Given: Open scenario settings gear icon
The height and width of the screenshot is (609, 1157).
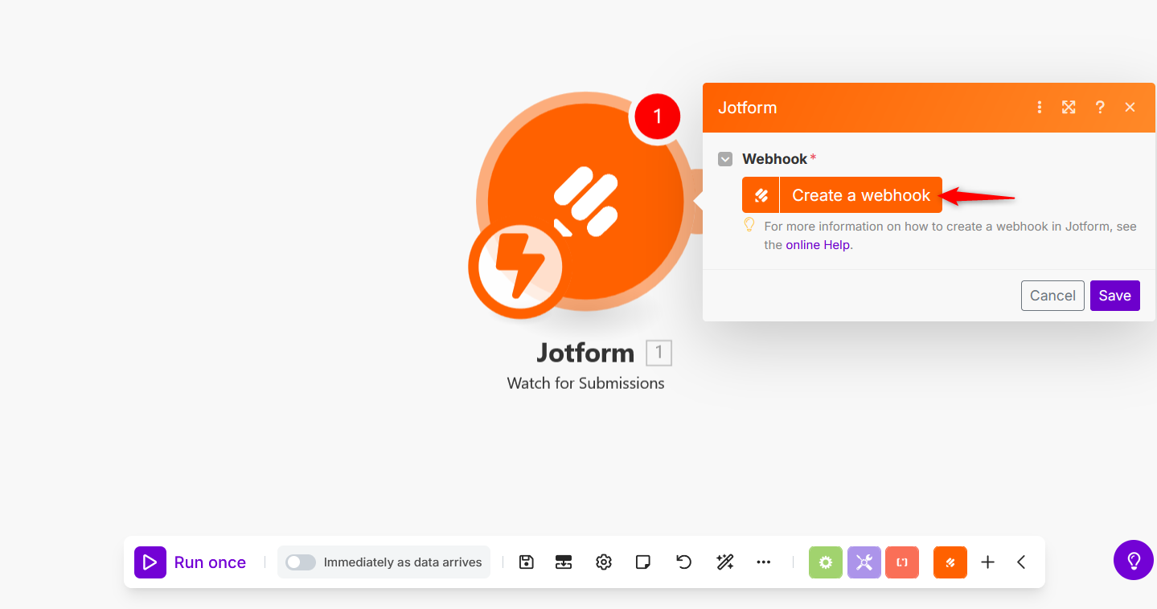Looking at the screenshot, I should (604, 562).
